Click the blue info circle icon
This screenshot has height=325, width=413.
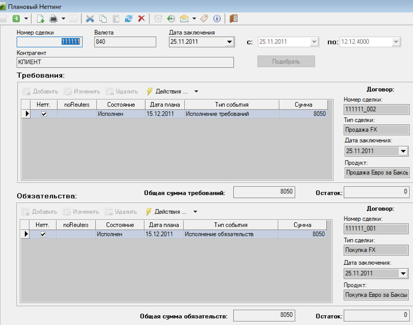(217, 18)
